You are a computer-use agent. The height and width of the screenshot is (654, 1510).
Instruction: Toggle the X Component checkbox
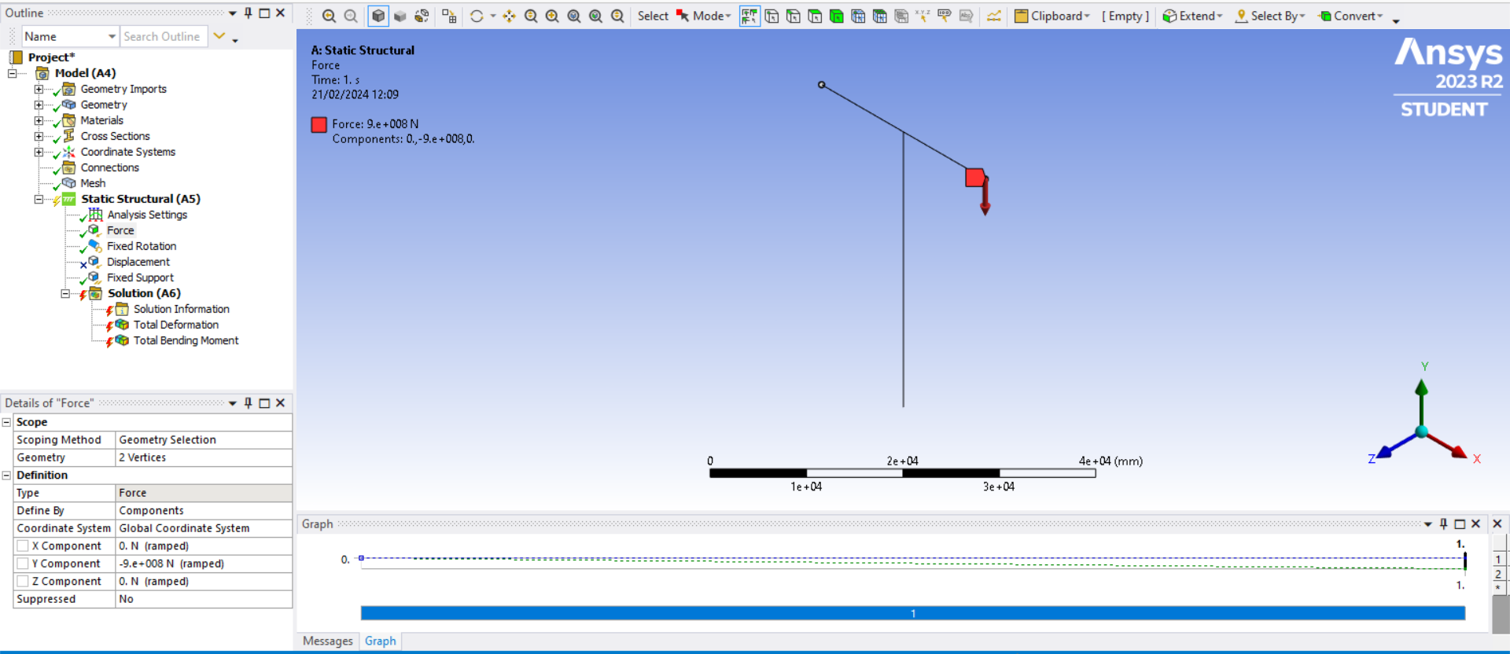[x=24, y=546]
